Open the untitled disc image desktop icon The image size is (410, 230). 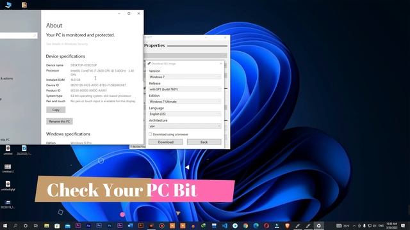(8, 150)
